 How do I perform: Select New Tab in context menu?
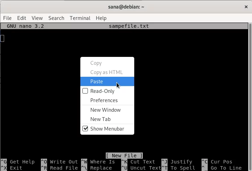[x=107, y=119]
